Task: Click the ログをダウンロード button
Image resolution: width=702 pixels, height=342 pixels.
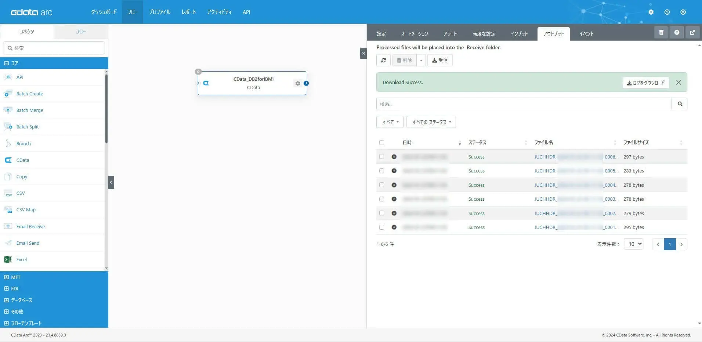Action: click(645, 82)
